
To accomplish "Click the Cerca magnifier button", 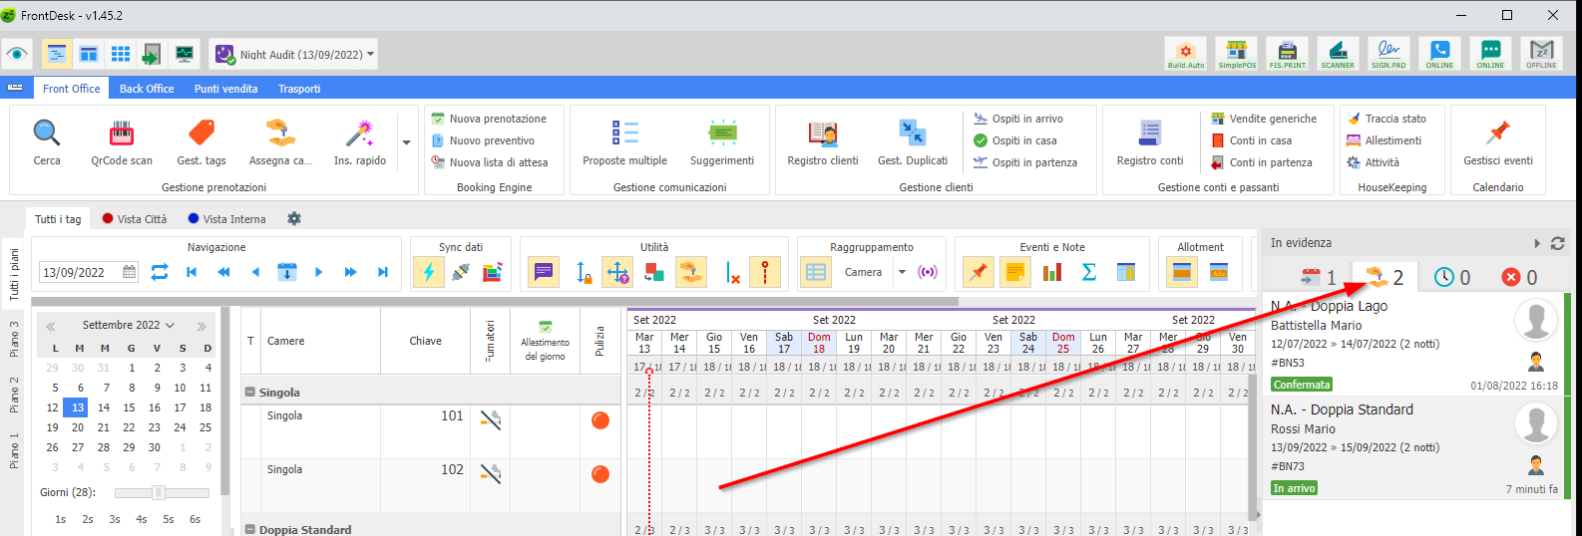I will 47,142.
